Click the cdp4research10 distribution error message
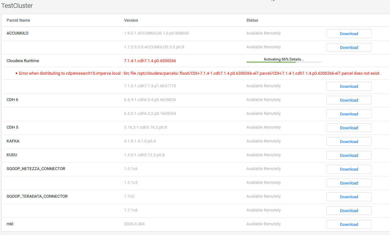 [199, 73]
